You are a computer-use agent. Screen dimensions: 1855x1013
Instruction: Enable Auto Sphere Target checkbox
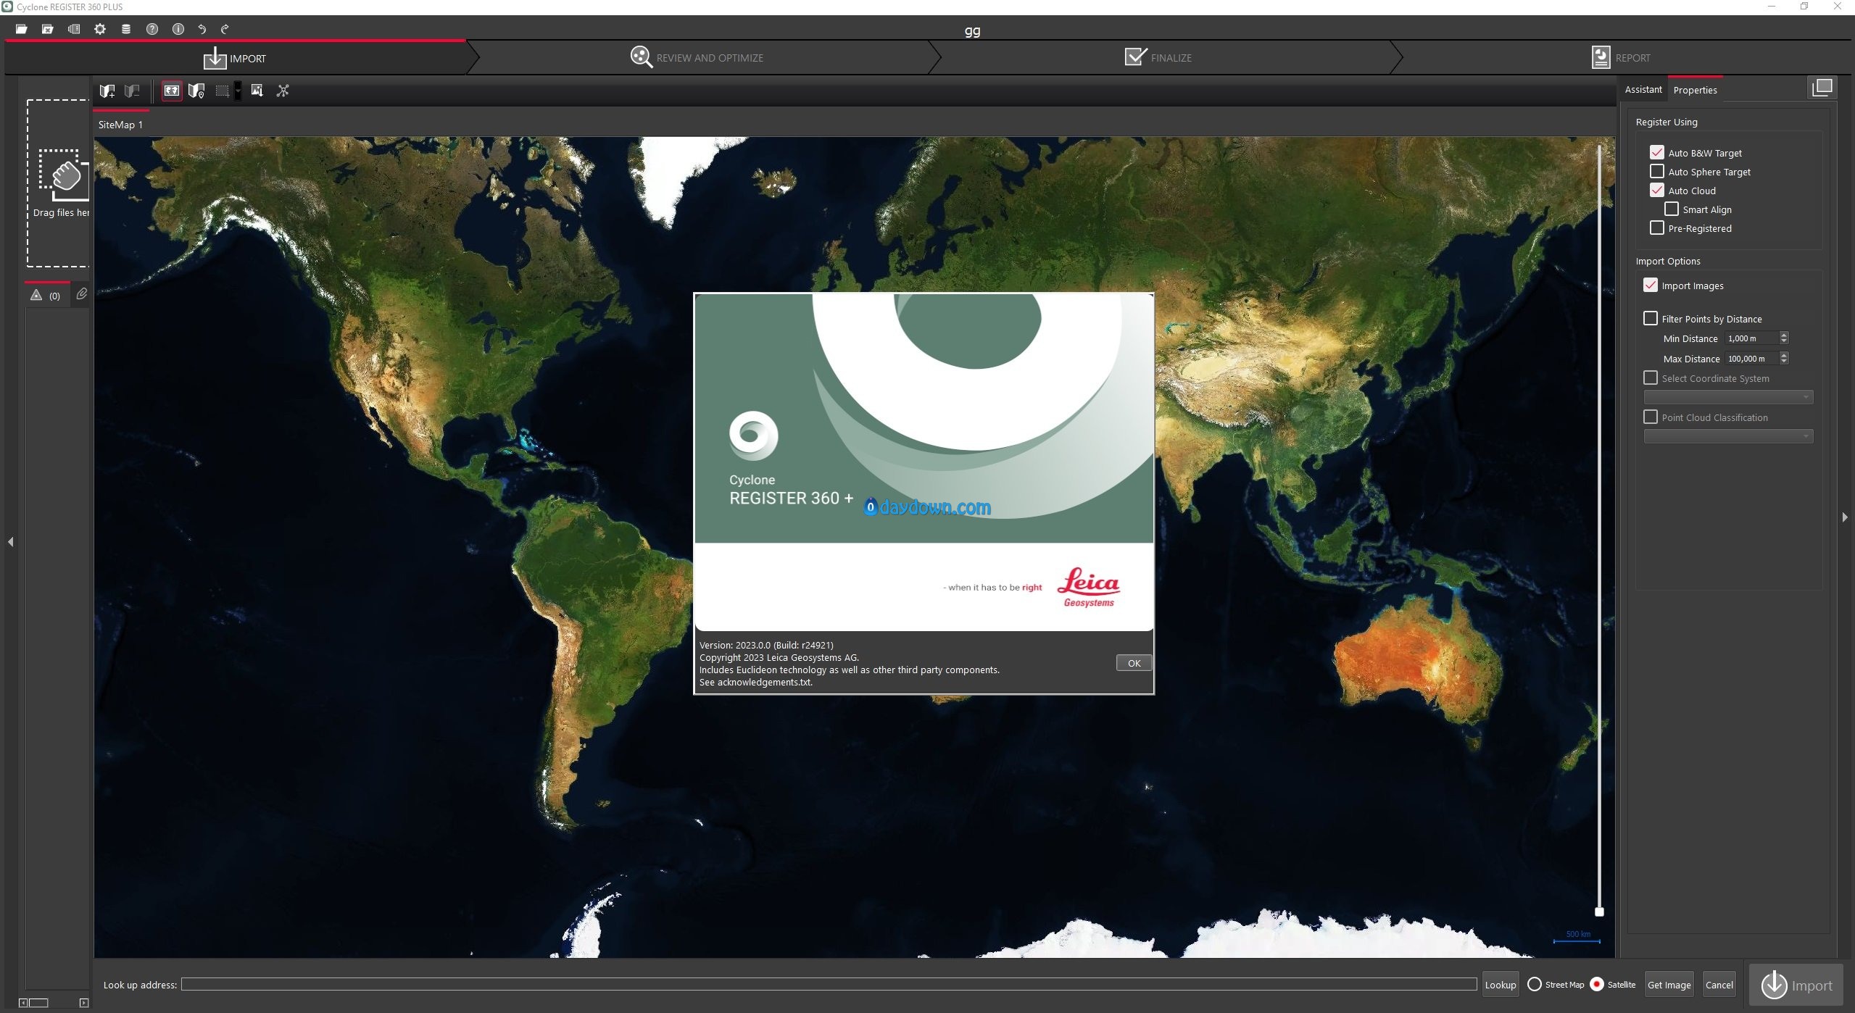tap(1657, 172)
